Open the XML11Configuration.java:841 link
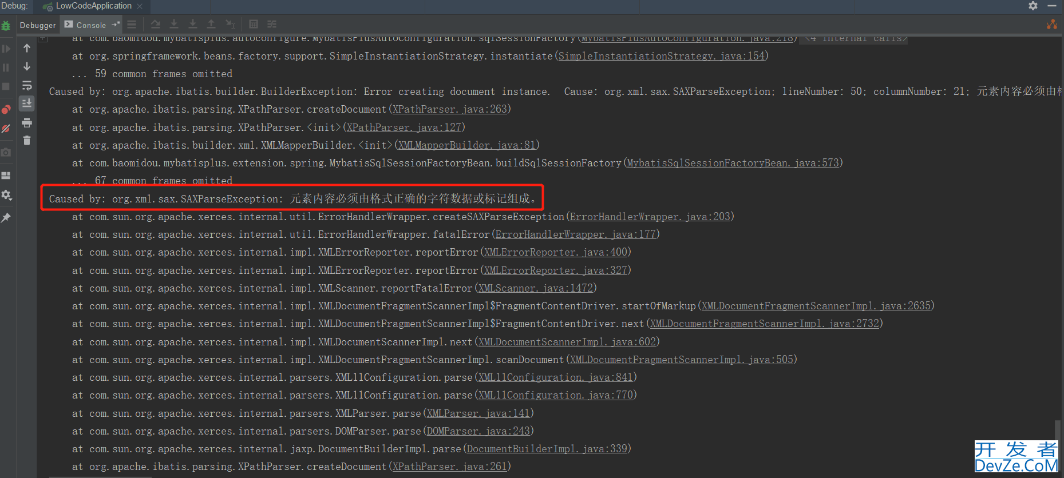The width and height of the screenshot is (1064, 478). point(555,377)
